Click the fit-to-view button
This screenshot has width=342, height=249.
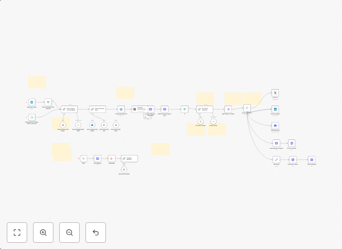coord(17,233)
